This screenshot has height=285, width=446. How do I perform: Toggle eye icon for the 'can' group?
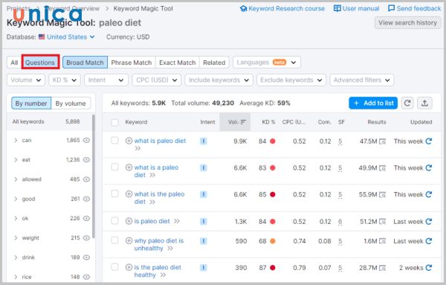click(x=86, y=140)
